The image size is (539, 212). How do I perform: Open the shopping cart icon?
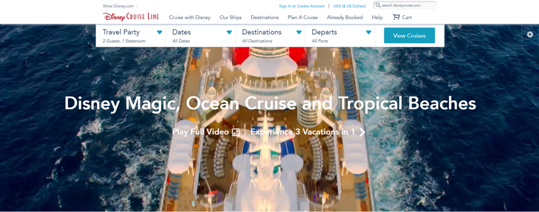[396, 17]
